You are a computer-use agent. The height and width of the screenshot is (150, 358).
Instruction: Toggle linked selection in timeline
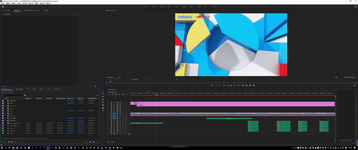point(116,95)
